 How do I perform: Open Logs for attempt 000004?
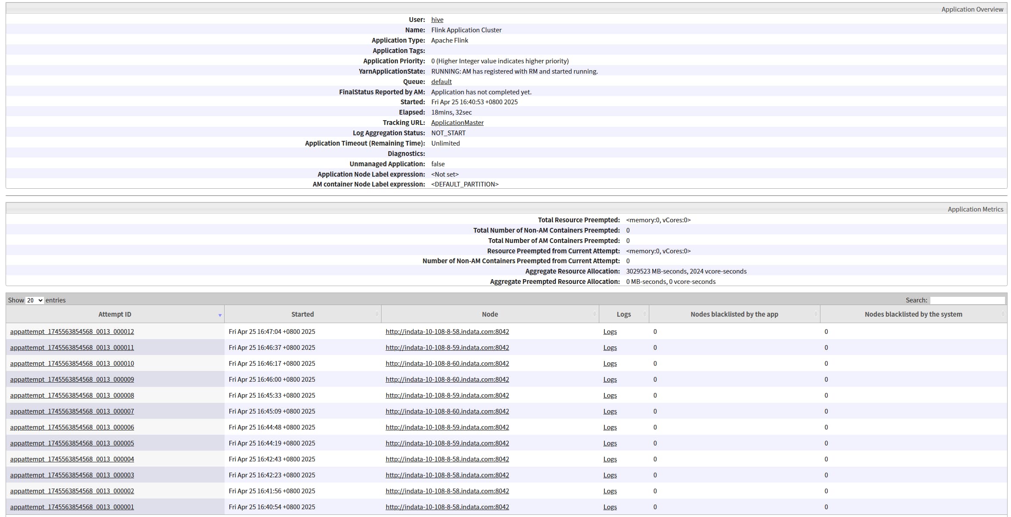610,459
